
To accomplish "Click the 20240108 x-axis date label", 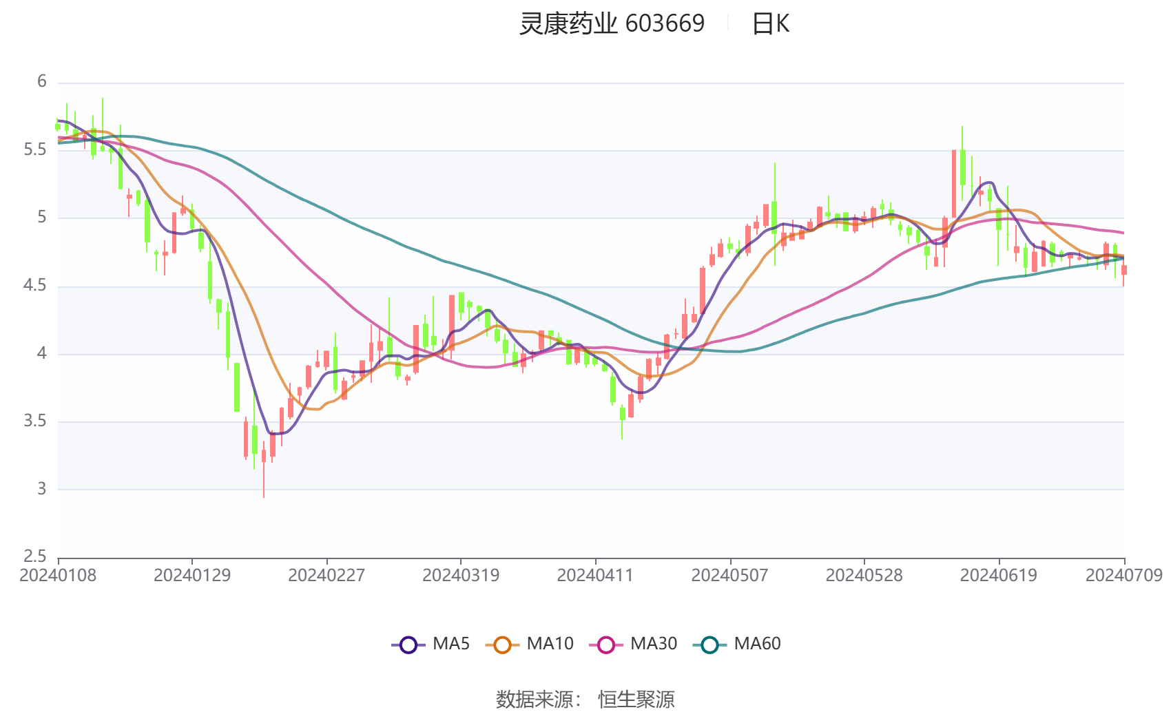I will click(x=58, y=575).
